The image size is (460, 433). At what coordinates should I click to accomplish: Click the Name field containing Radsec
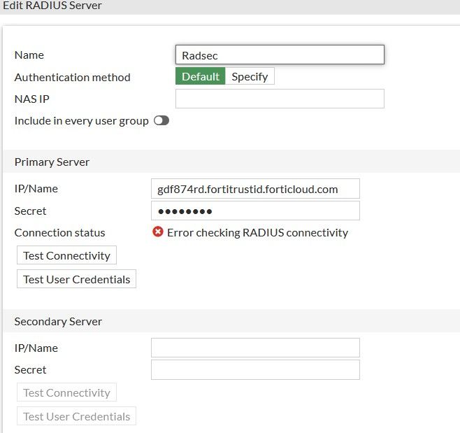[x=280, y=55]
